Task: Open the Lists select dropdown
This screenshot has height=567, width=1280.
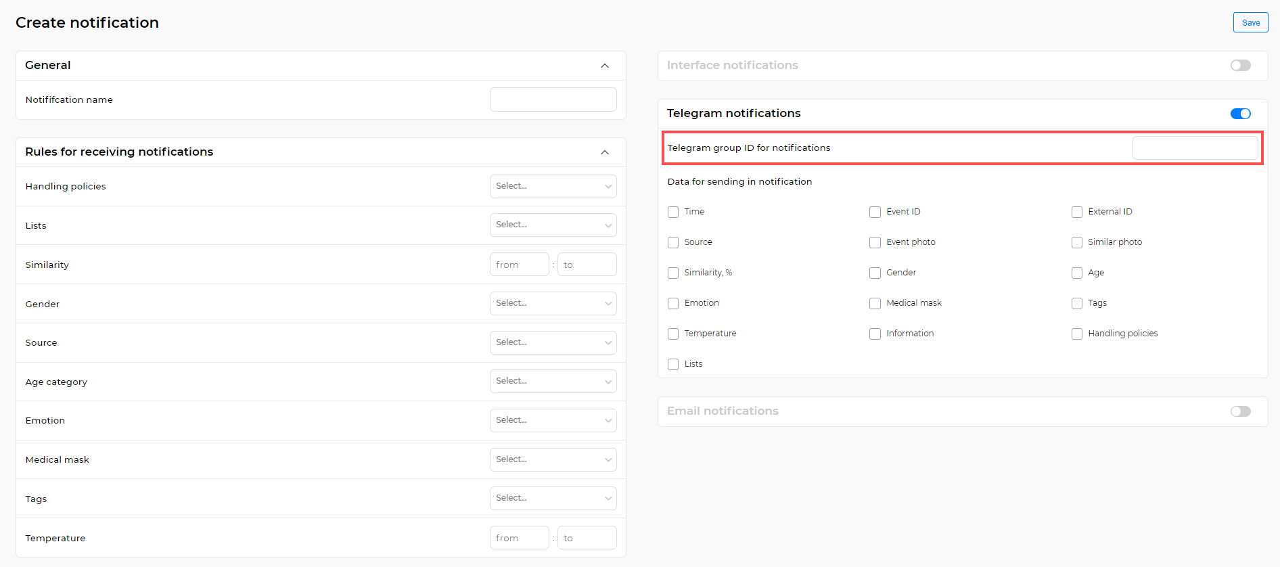Action: (553, 225)
